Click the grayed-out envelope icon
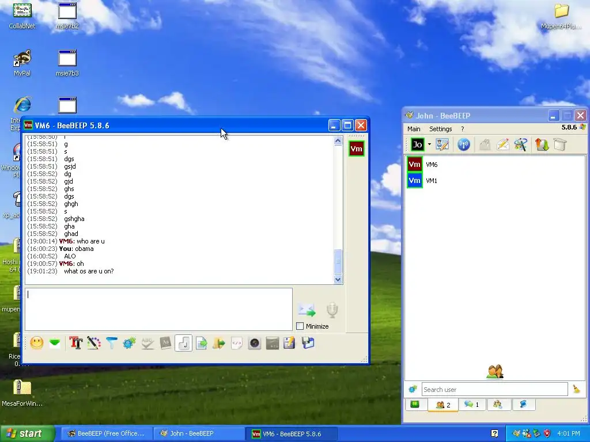590x442 pixels. (x=485, y=144)
